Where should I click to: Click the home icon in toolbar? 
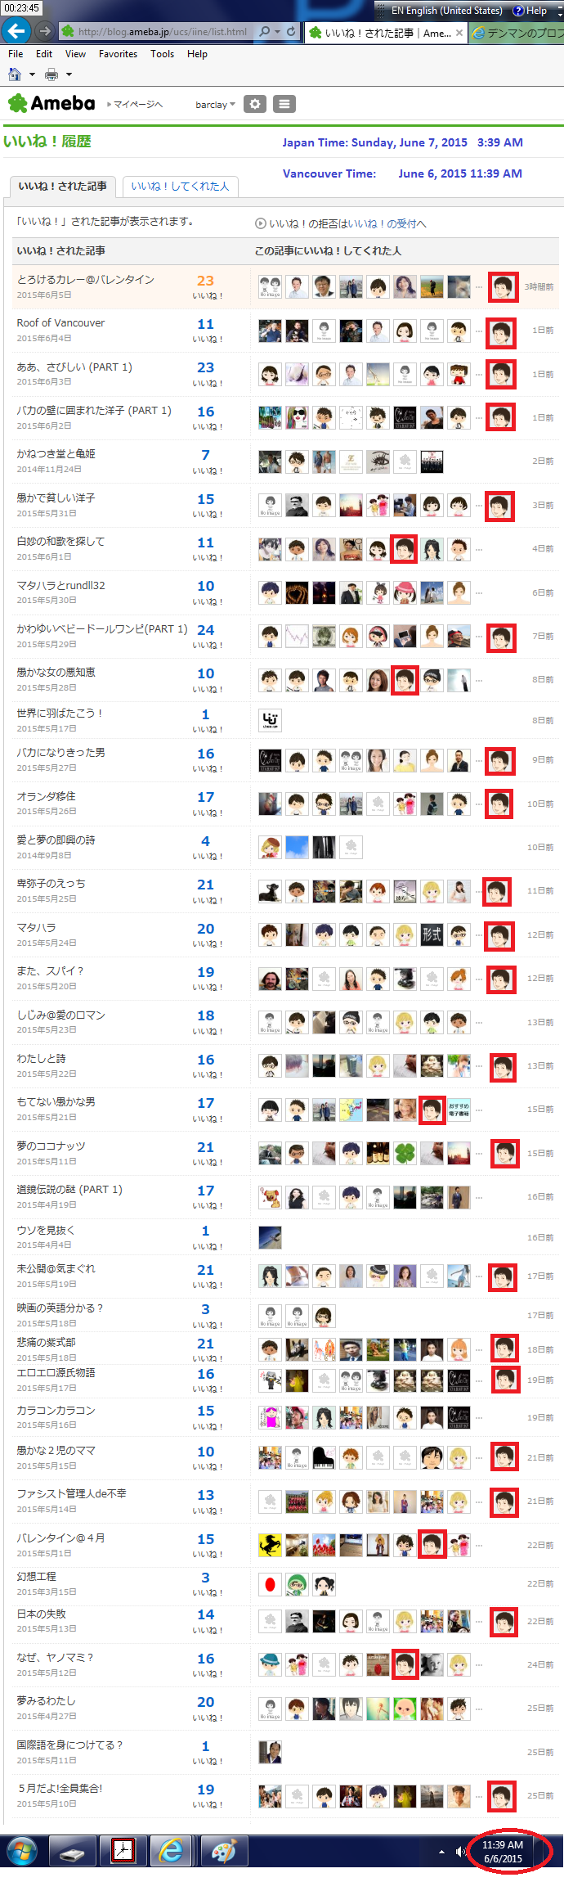click(15, 74)
